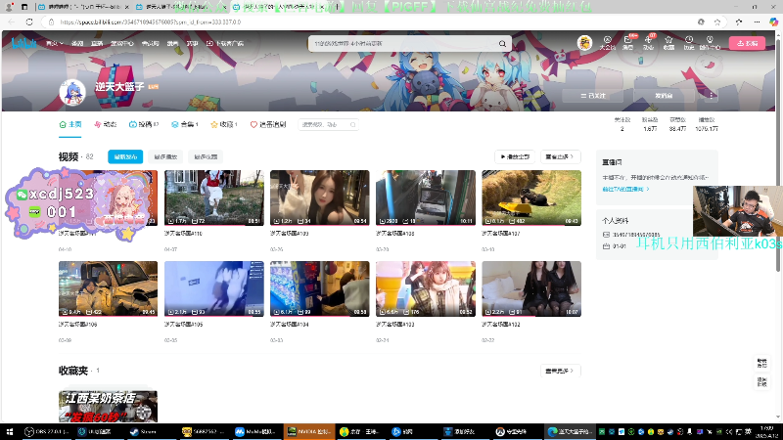Expand the 首页 dropdown in top nav
The image size is (783, 440).
tap(55, 43)
